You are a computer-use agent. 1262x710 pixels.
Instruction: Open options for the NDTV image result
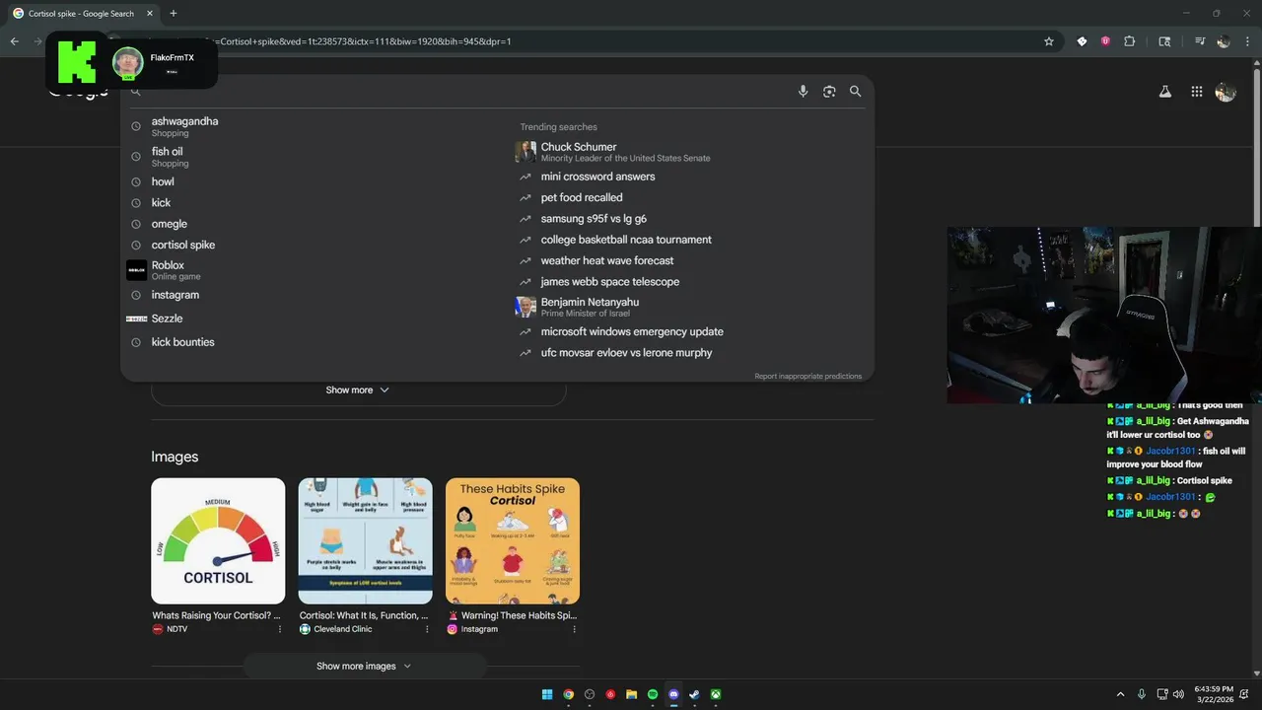[279, 629]
